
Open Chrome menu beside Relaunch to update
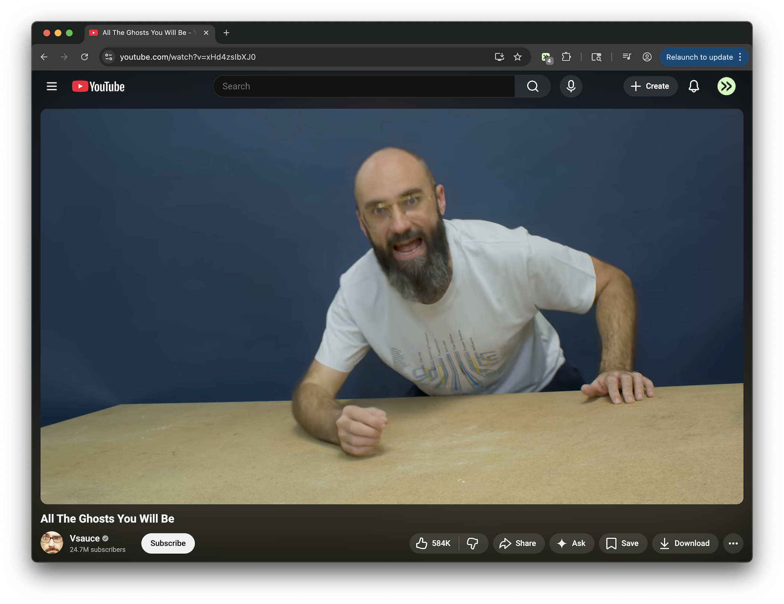coord(740,57)
